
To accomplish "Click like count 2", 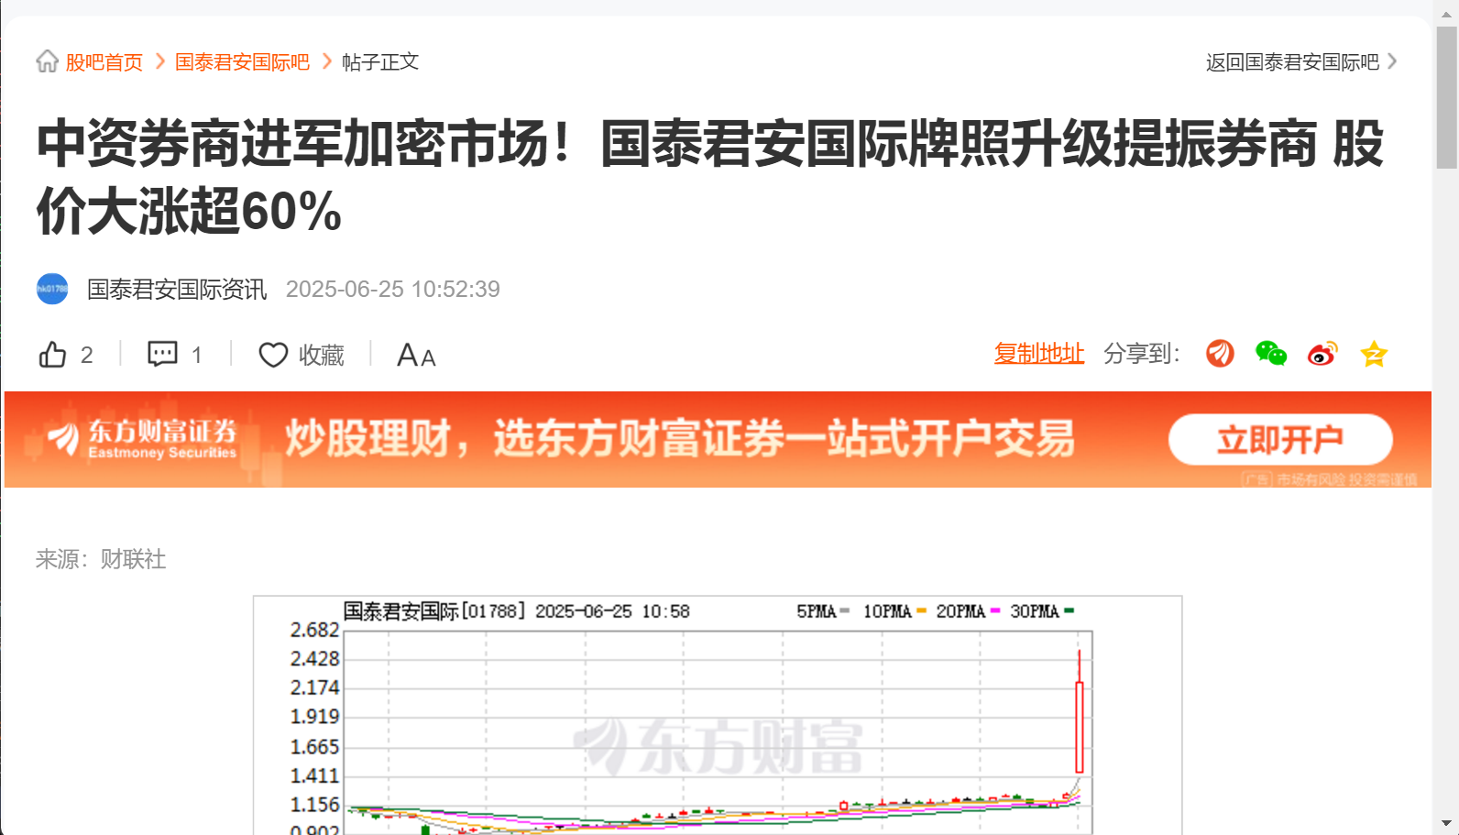I will (87, 355).
